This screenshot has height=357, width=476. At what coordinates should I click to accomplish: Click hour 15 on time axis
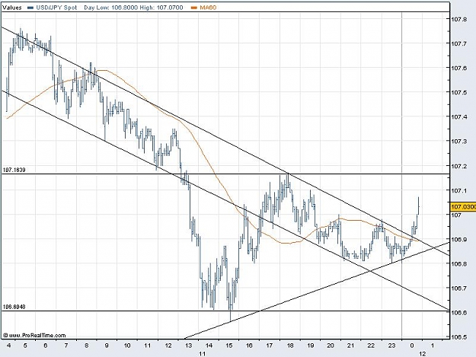pos(229,345)
